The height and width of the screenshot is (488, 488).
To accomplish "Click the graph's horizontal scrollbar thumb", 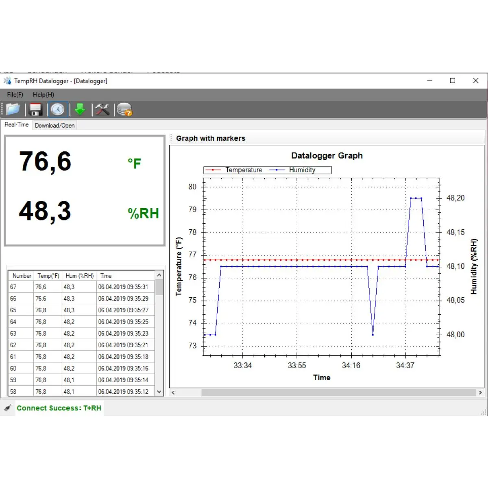I will point(338,392).
